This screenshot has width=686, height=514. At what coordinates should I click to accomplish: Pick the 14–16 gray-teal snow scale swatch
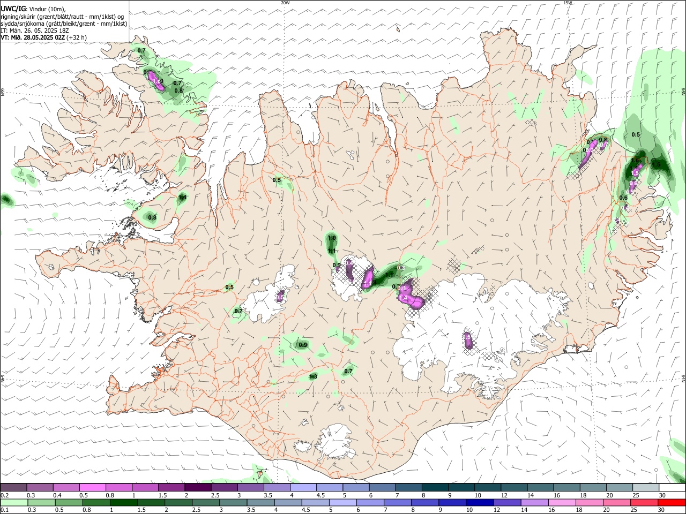click(x=539, y=488)
